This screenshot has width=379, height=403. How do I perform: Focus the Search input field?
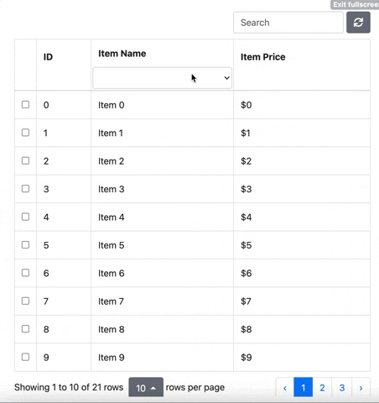coord(288,23)
